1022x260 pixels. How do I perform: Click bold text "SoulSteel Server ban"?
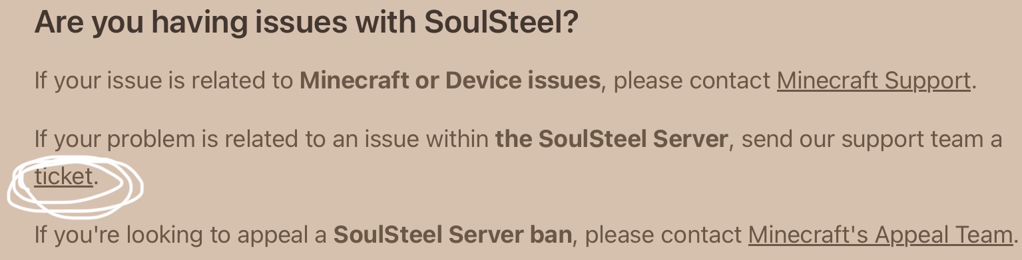452,235
